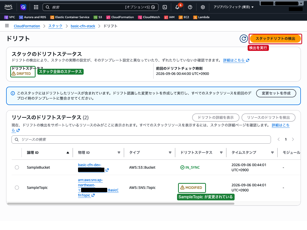Open the settings gear icon
Image resolution: width=307 pixels, height=230 pixels.
(203, 7)
